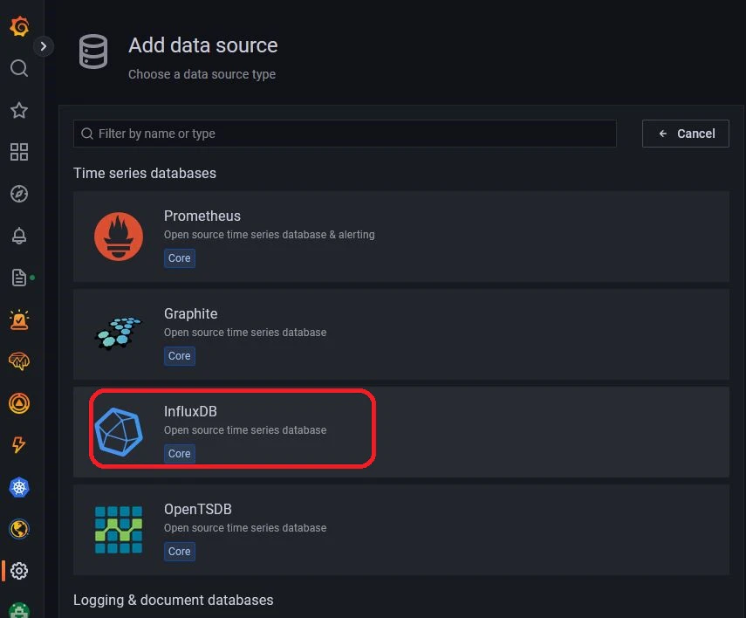Screen dimensions: 746x618
Task: Open the orange circular triangle icon in sidebar
Action: tap(19, 403)
